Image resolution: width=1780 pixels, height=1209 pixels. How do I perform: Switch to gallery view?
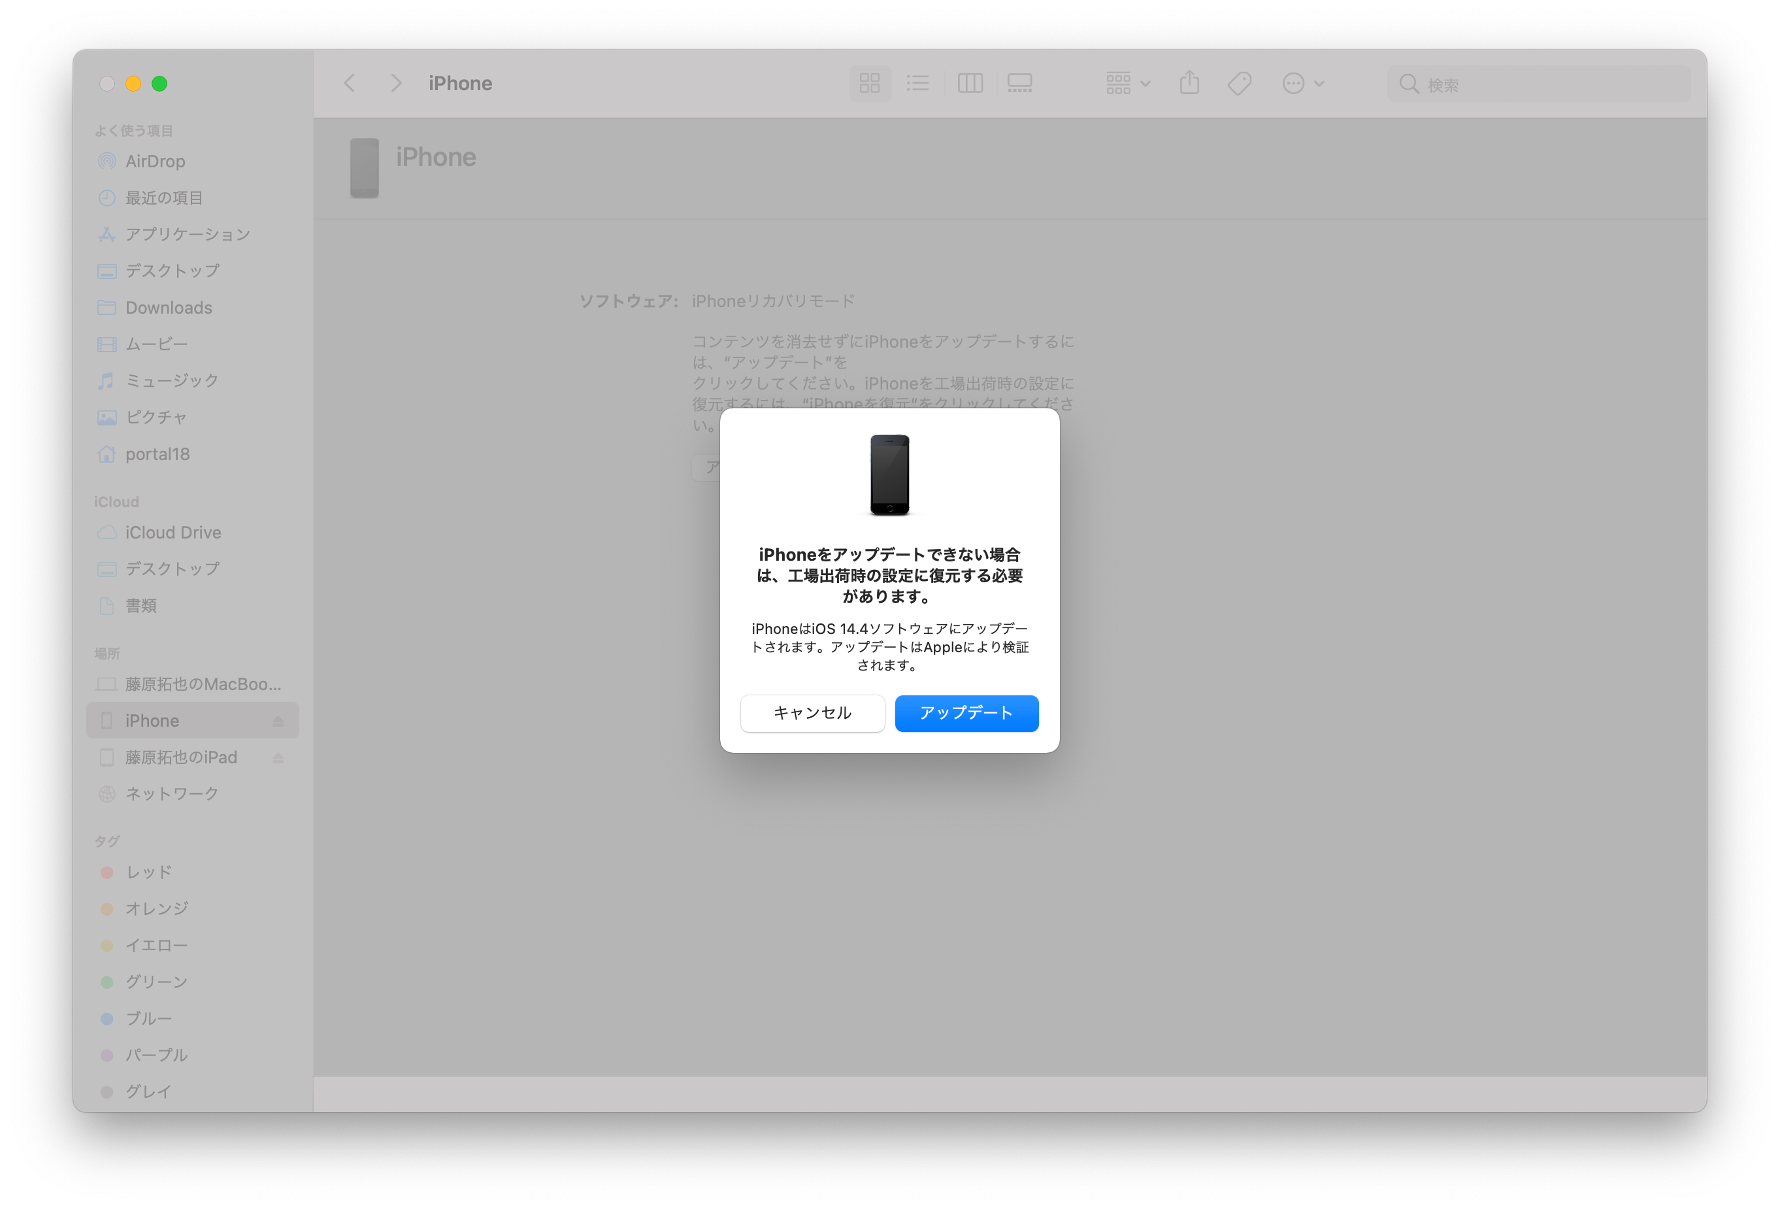[1019, 83]
